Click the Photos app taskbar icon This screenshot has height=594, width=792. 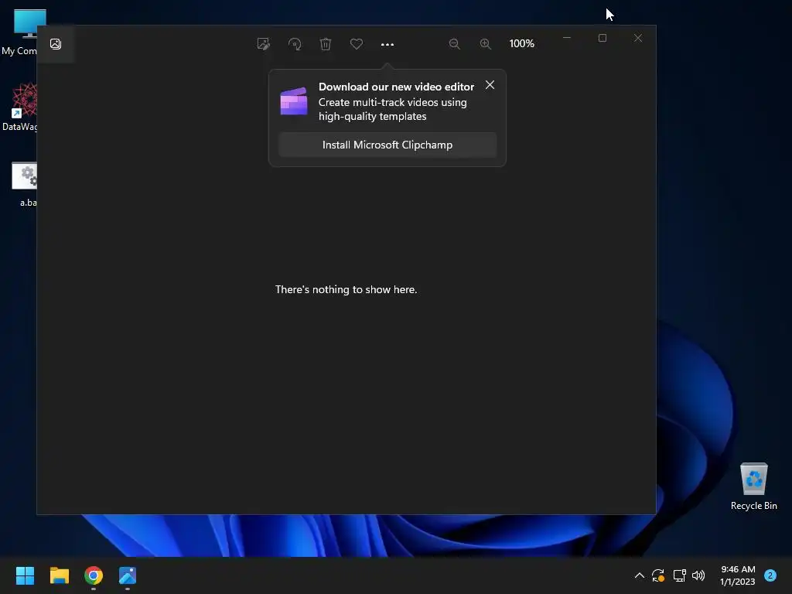(x=128, y=575)
